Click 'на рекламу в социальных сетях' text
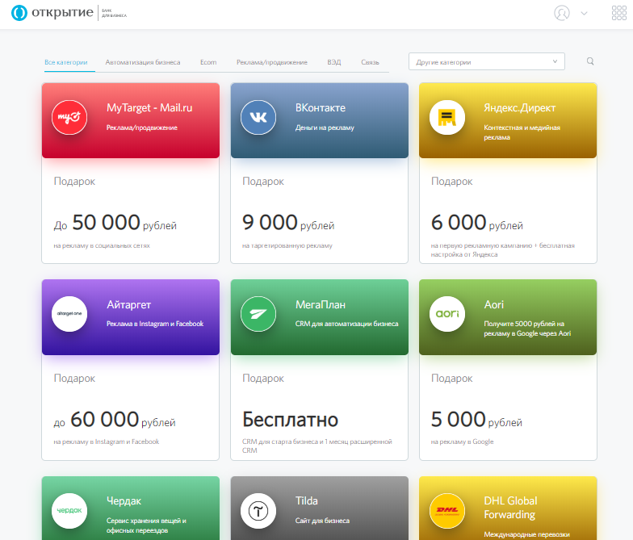Viewport: 633px width, 540px height. [102, 245]
